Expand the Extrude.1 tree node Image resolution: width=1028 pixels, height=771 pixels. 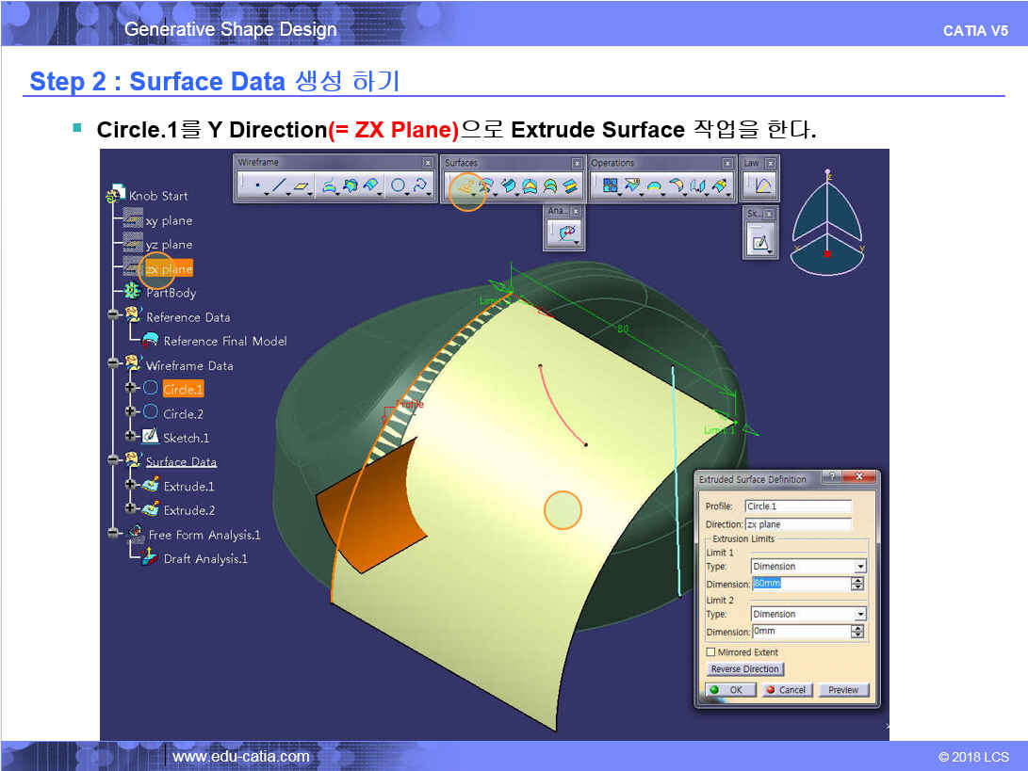pyautogui.click(x=132, y=486)
